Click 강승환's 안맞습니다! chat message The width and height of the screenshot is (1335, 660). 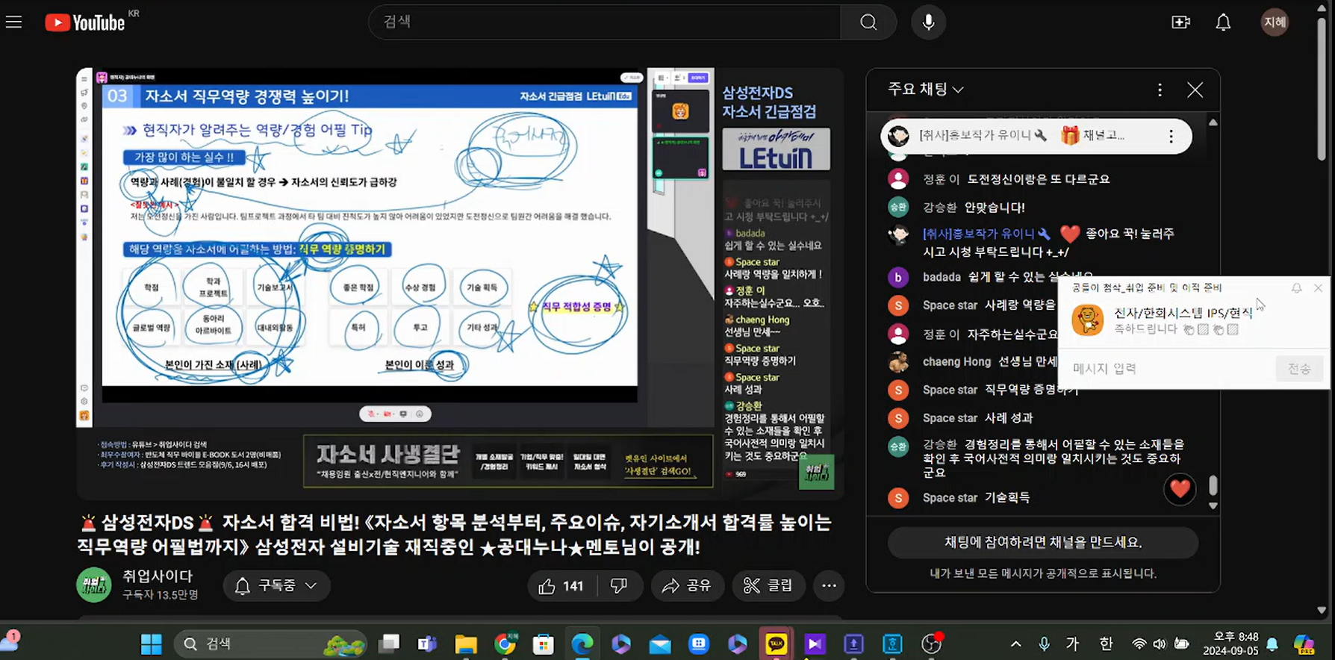(x=995, y=208)
